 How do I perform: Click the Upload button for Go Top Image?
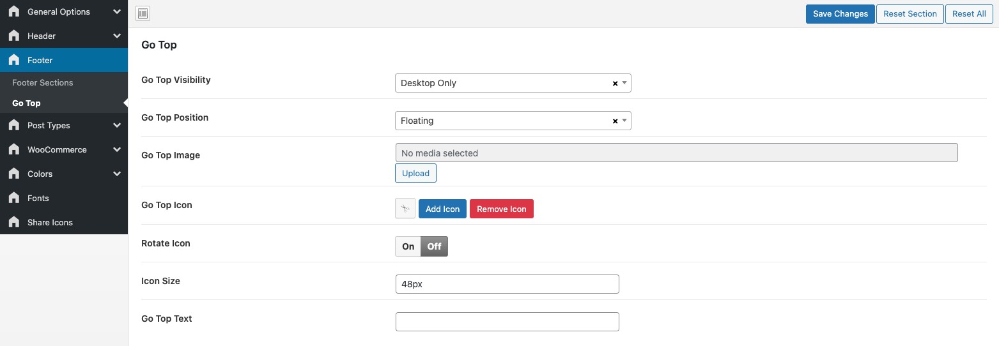pyautogui.click(x=415, y=174)
